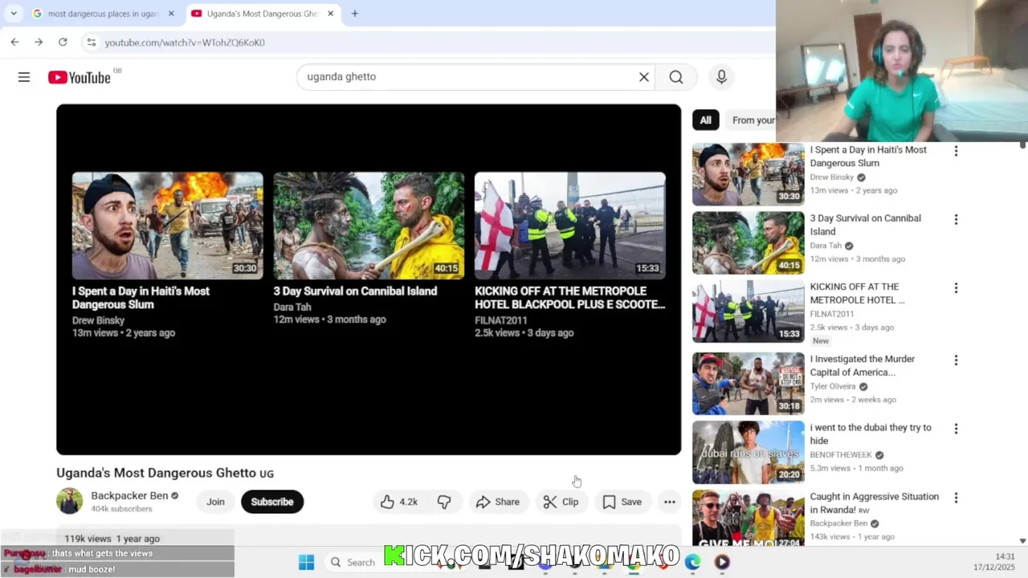Switch to the 'most dangerous places in uganda' tab

102,14
